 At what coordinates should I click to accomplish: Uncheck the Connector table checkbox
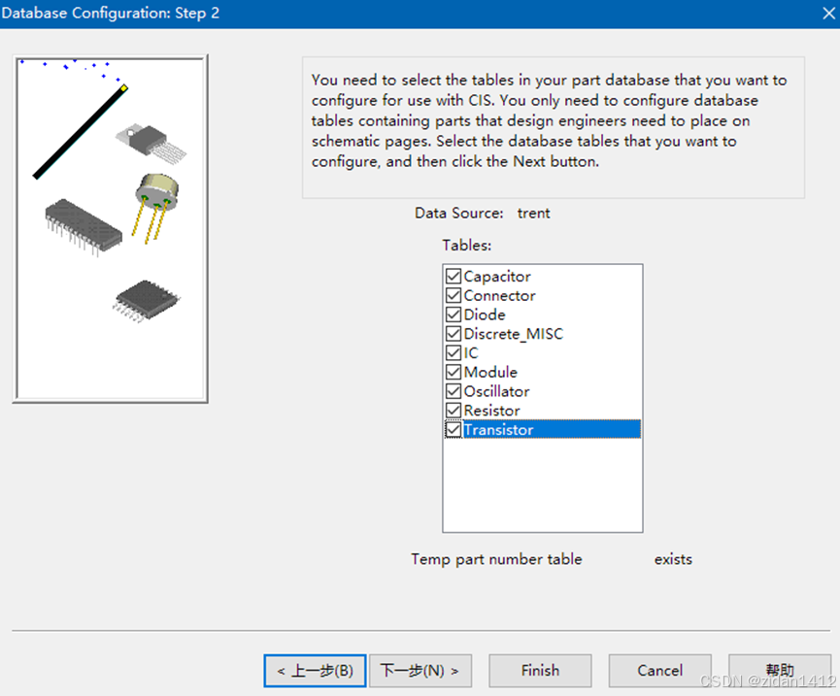pyautogui.click(x=454, y=295)
